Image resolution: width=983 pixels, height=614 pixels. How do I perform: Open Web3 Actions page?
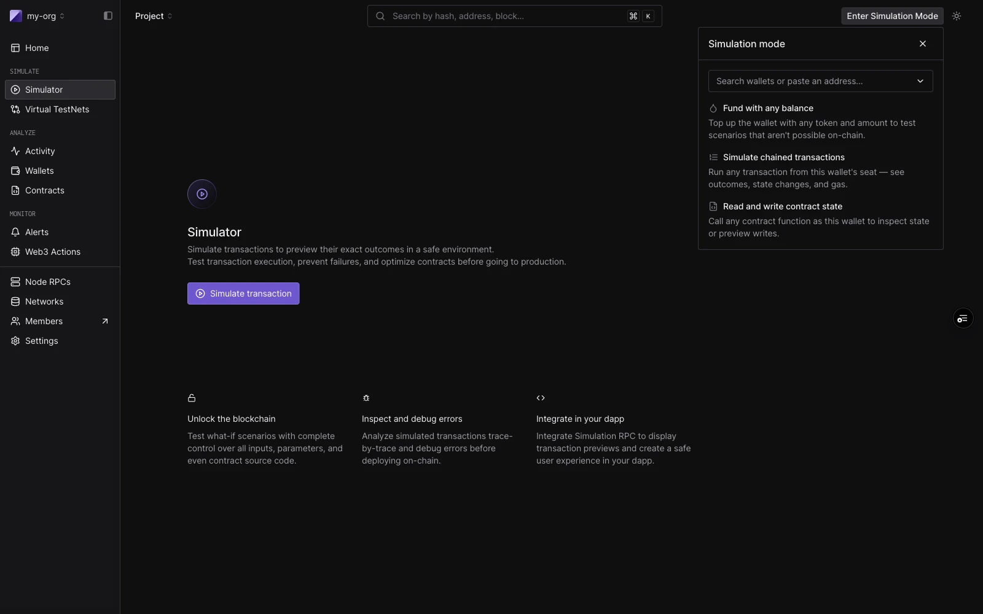[x=60, y=252]
